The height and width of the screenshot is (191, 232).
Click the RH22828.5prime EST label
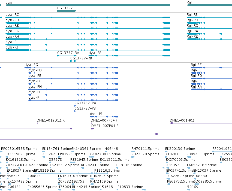click(x=146, y=154)
